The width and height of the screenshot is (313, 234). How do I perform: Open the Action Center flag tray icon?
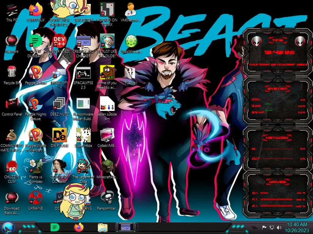(x=264, y=227)
